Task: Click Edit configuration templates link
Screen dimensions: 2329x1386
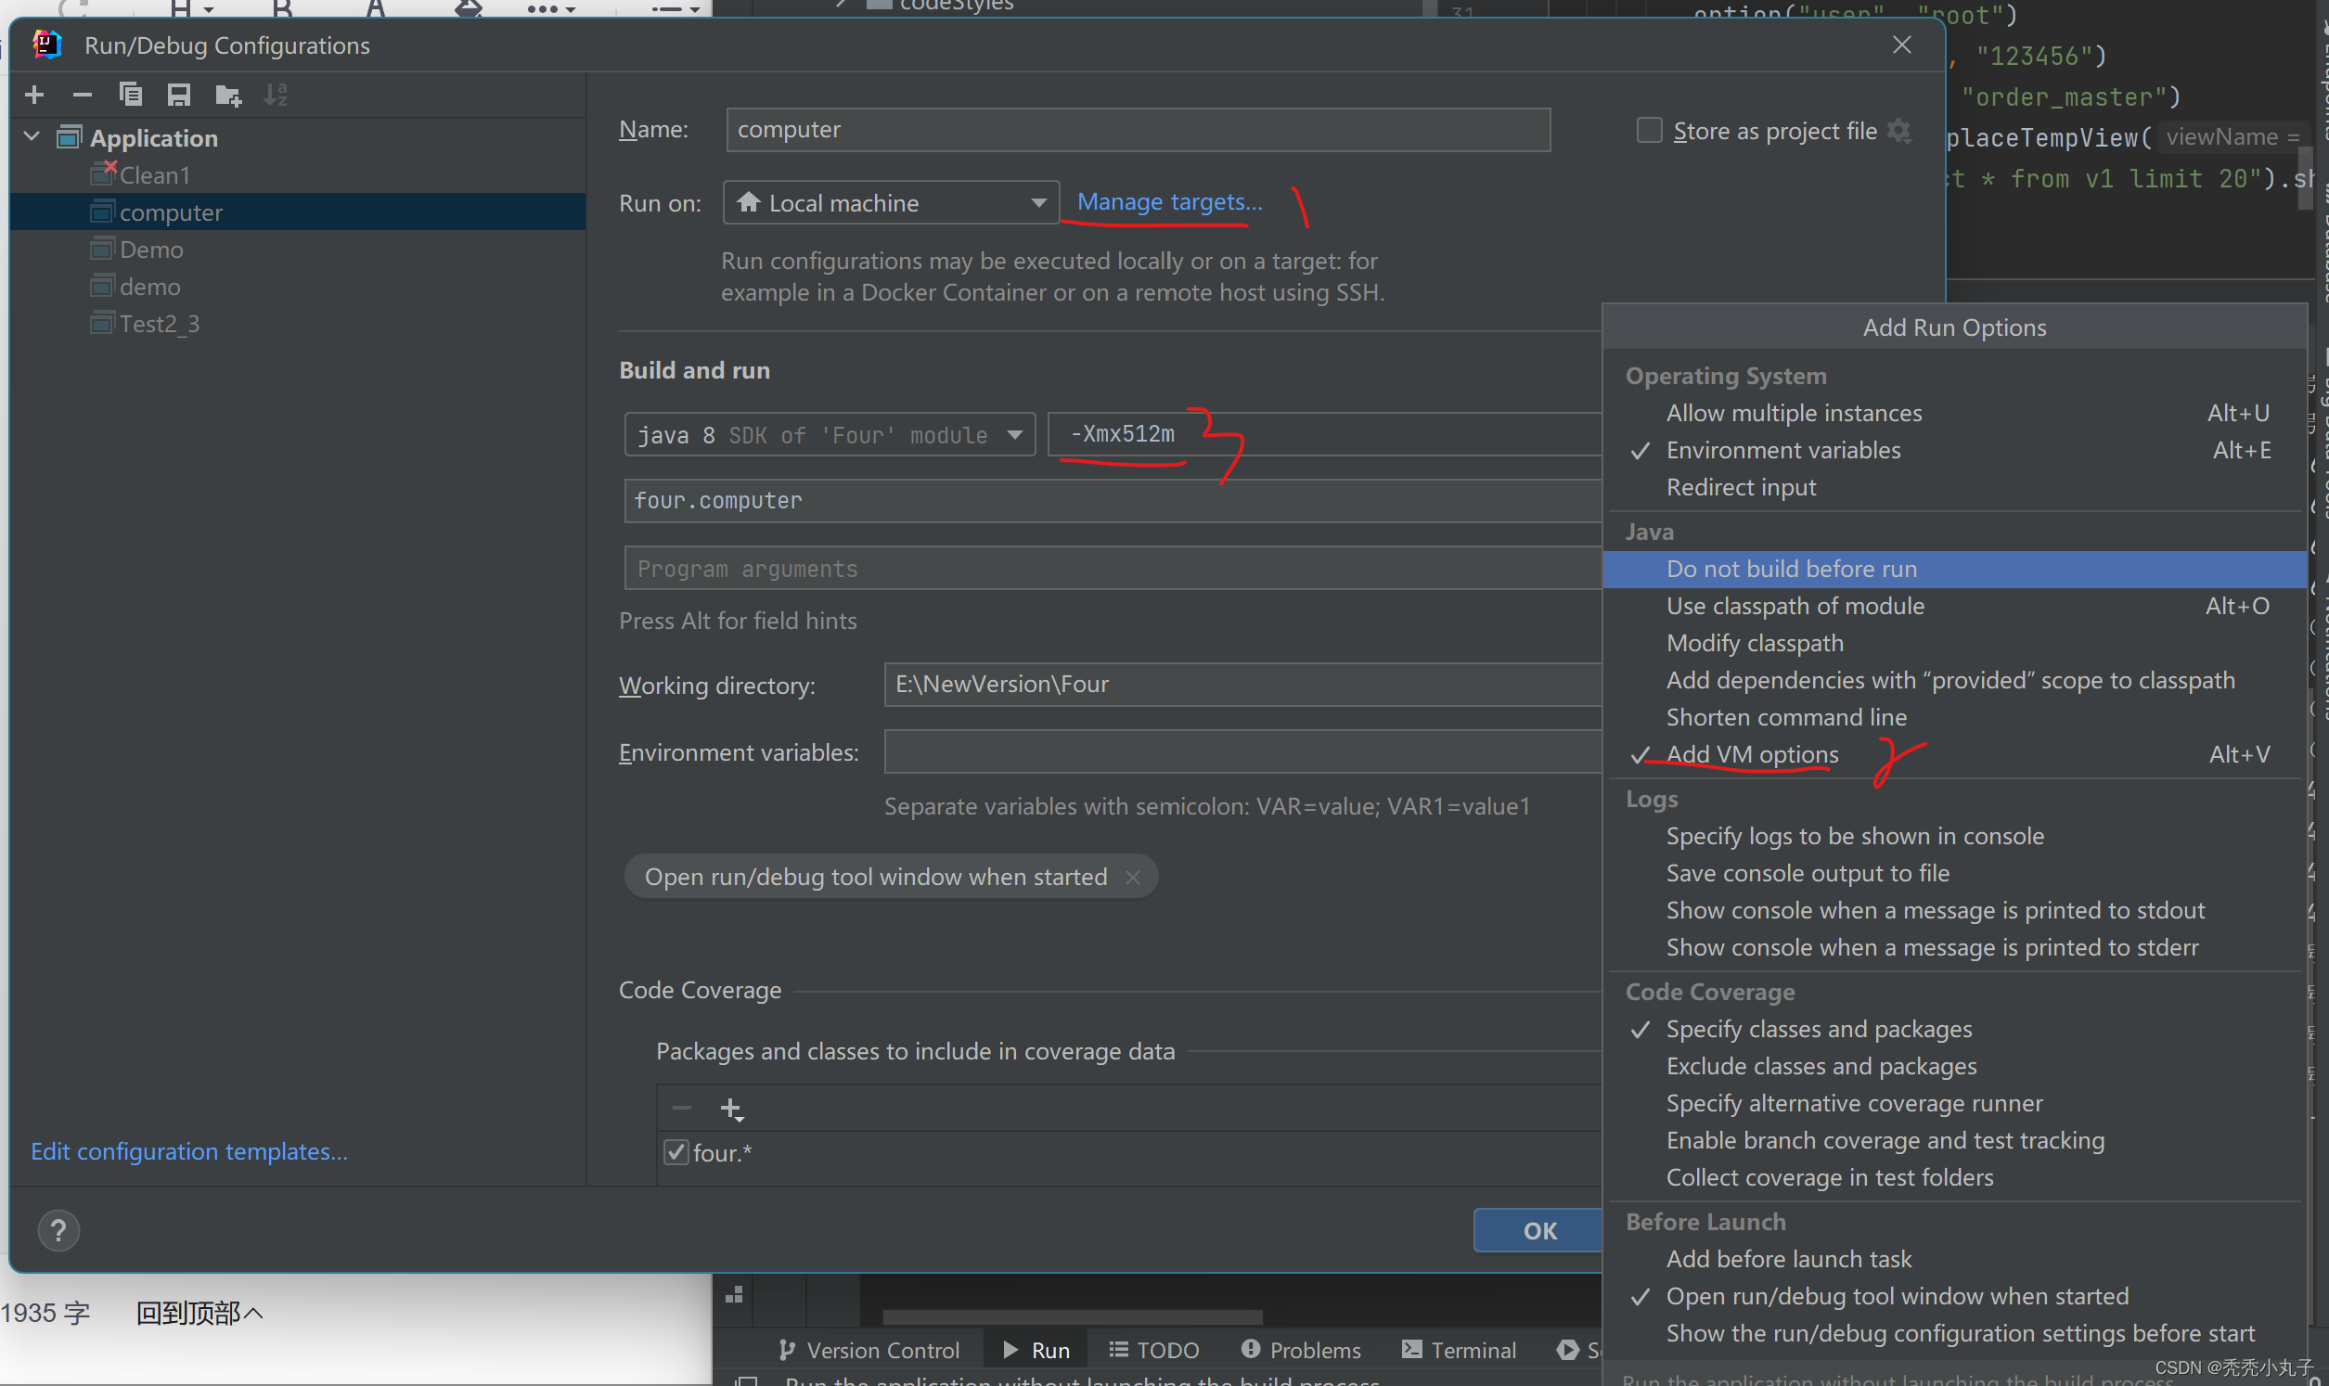Action: (188, 1150)
